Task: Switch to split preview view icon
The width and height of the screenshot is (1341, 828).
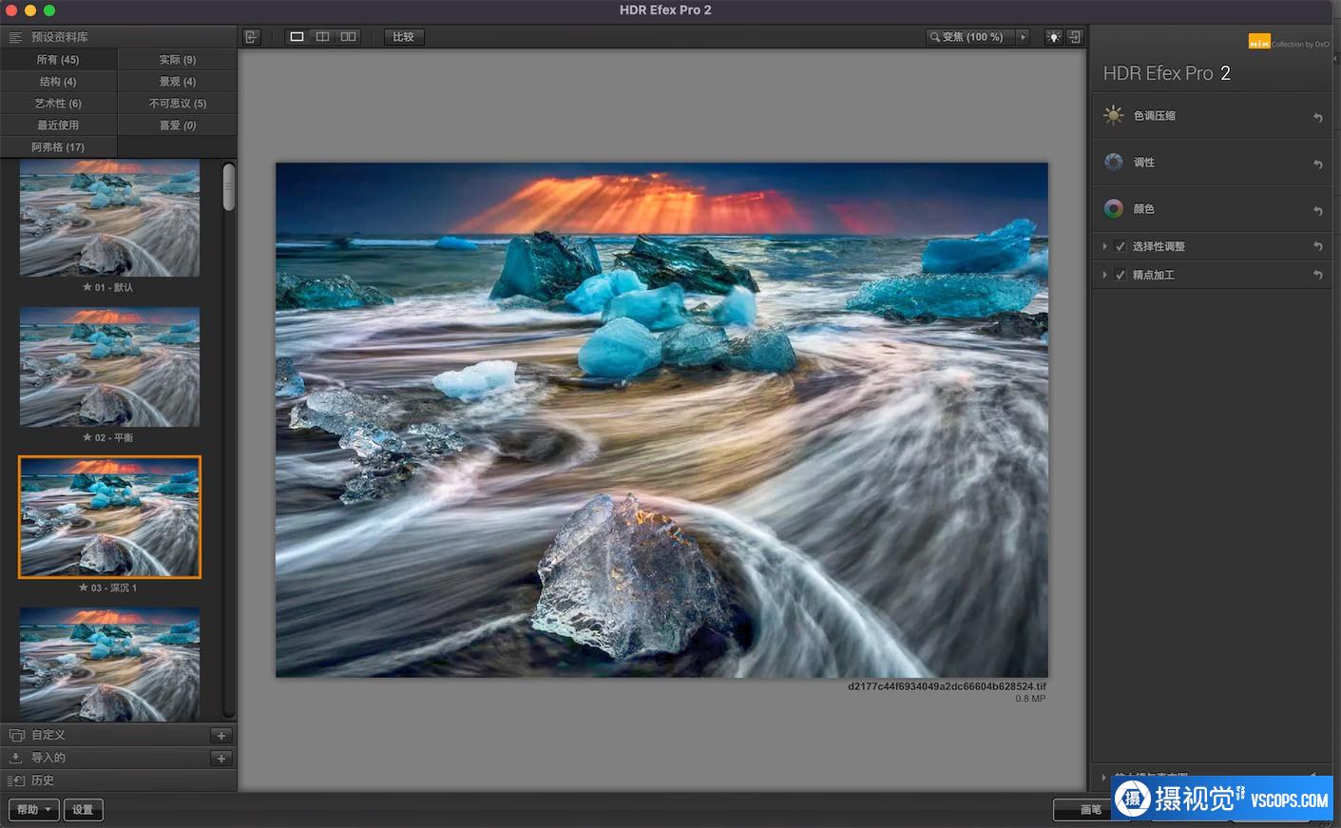Action: [x=322, y=37]
